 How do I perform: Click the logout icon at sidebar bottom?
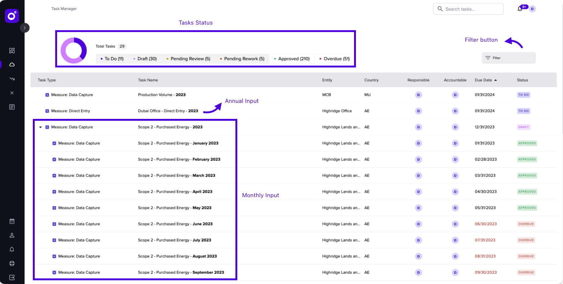(x=12, y=277)
